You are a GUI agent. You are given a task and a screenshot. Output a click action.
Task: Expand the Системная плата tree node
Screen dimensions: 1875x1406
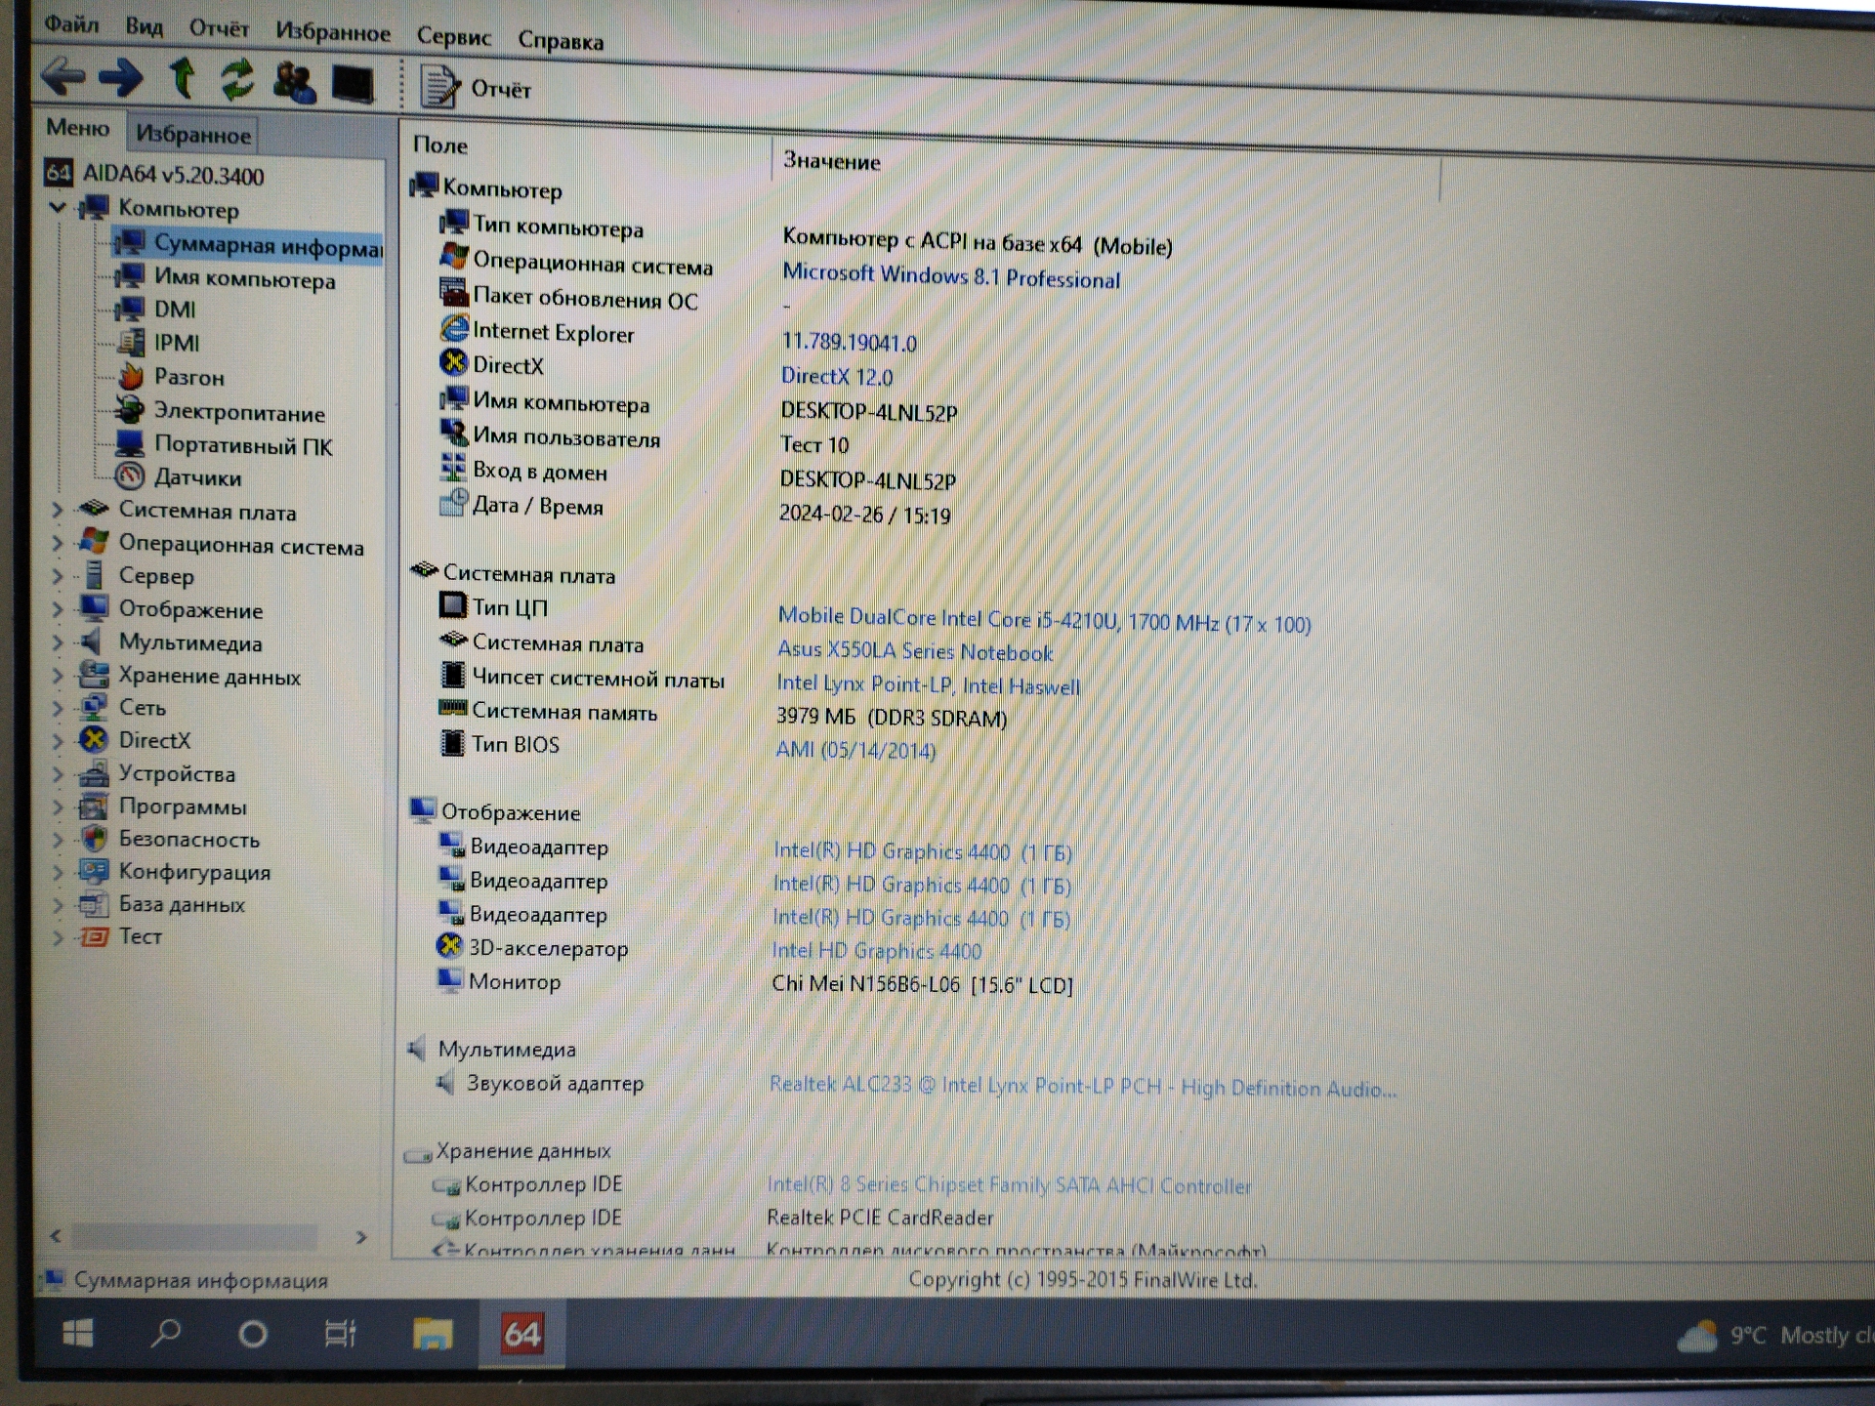pyautogui.click(x=57, y=510)
